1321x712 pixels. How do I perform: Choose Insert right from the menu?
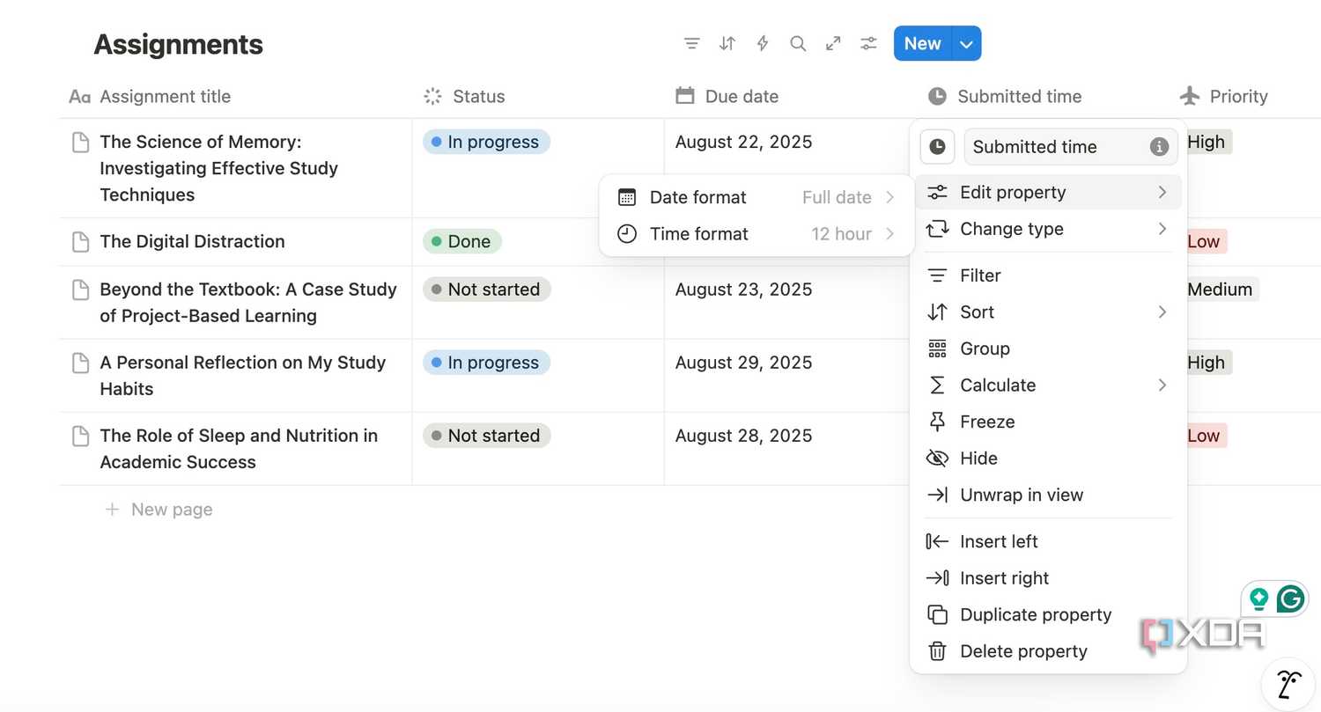click(1048, 578)
